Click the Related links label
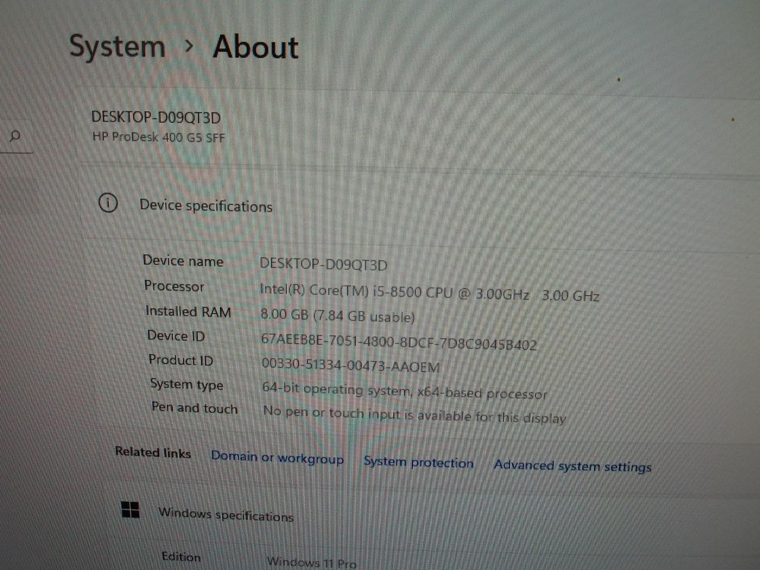Screen dimensions: 760x570 [x=153, y=452]
